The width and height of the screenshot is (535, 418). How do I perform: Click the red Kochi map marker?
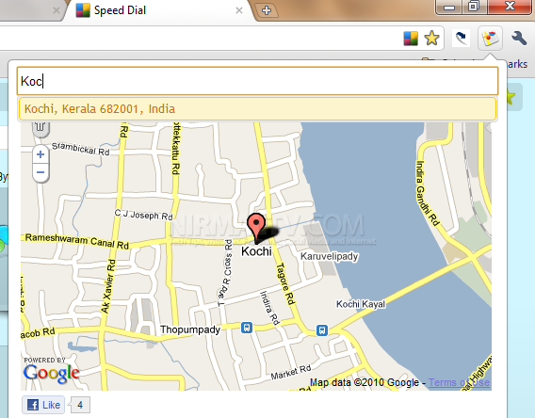click(256, 229)
